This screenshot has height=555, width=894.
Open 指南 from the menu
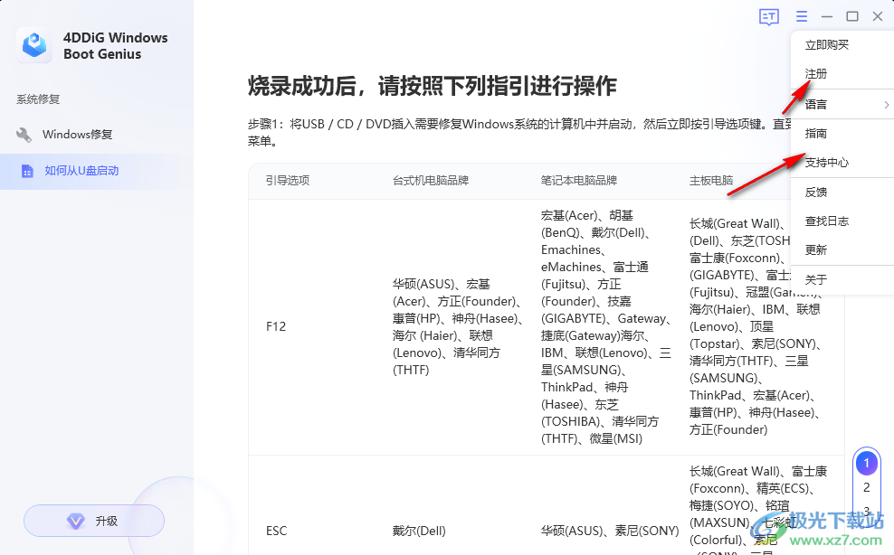point(816,134)
